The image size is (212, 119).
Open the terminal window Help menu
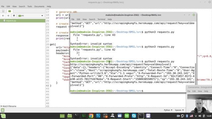(x=110, y=19)
